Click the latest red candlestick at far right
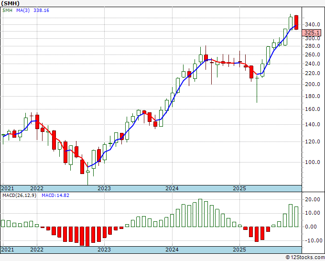Viewport: 325px width, 261px height. point(296,22)
